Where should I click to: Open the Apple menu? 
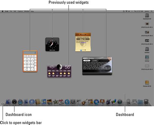[2, 11]
